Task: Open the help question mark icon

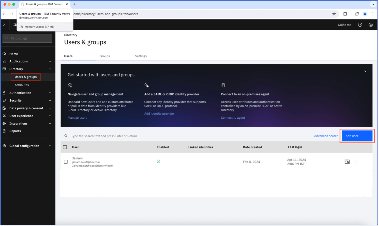Action: click(360, 25)
